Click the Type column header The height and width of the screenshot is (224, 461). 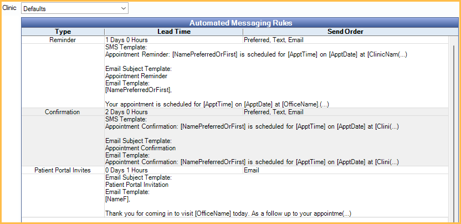[63, 32]
